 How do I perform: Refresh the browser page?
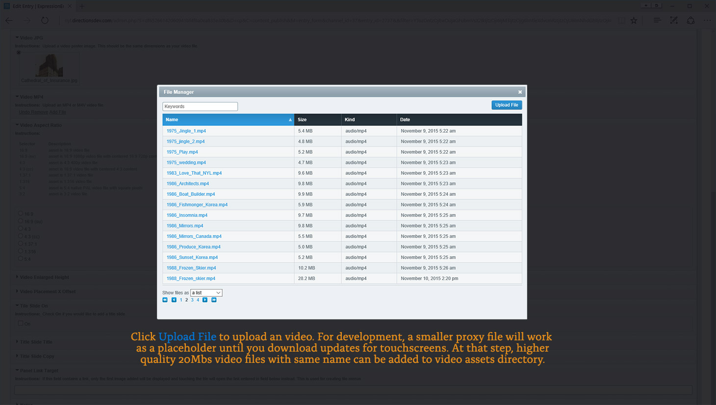[x=45, y=21]
